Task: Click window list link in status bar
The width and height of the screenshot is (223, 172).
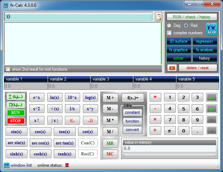Action: click(x=21, y=165)
